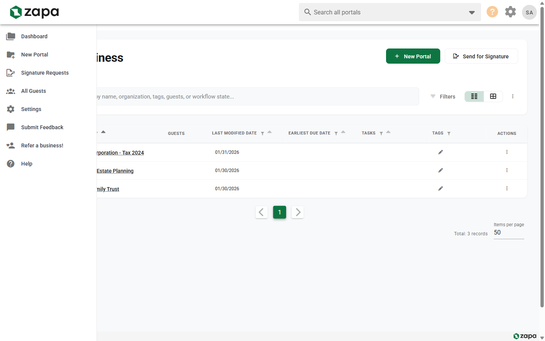Click the SA user avatar
Image resolution: width=545 pixels, height=341 pixels.
click(529, 12)
